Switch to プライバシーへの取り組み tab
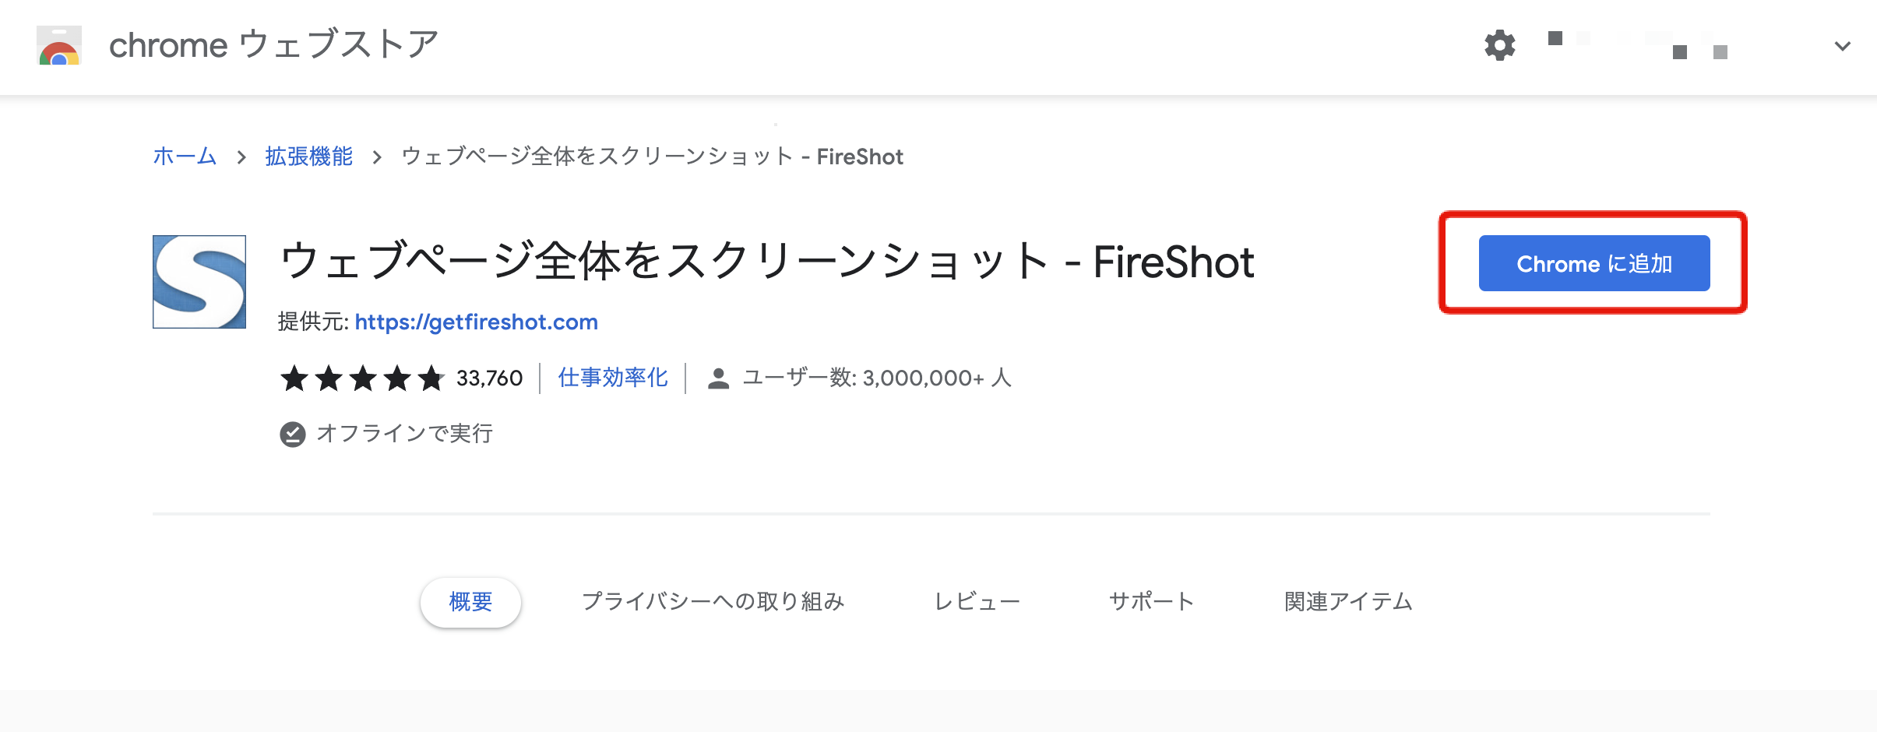This screenshot has width=1877, height=732. [713, 602]
